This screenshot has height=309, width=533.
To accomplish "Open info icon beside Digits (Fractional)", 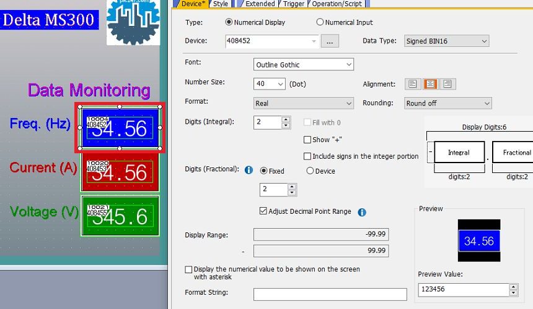I will coord(249,170).
